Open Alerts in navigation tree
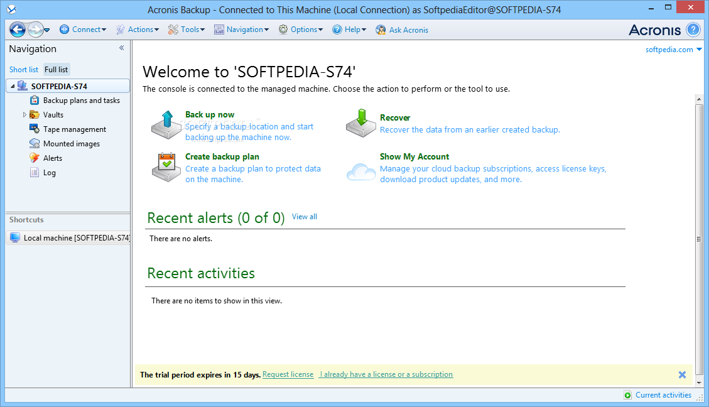709x407 pixels. point(53,158)
